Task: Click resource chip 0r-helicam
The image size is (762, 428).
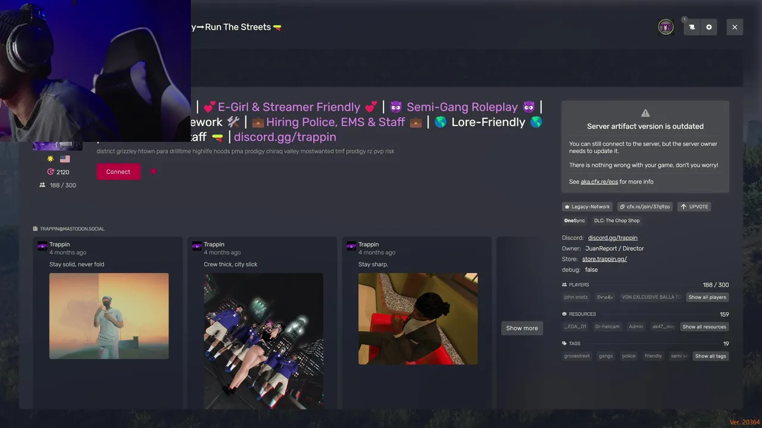Action: pyautogui.click(x=607, y=326)
